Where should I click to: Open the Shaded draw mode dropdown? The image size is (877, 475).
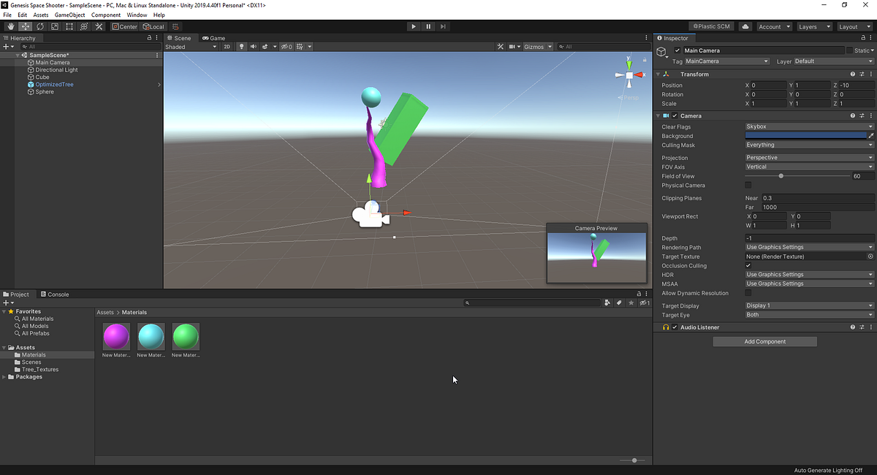(190, 46)
